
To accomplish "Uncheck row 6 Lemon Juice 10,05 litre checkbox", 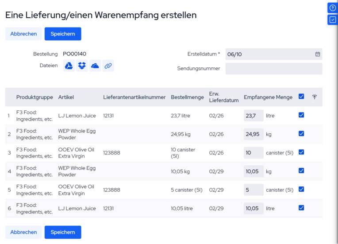I will pyautogui.click(x=301, y=208).
